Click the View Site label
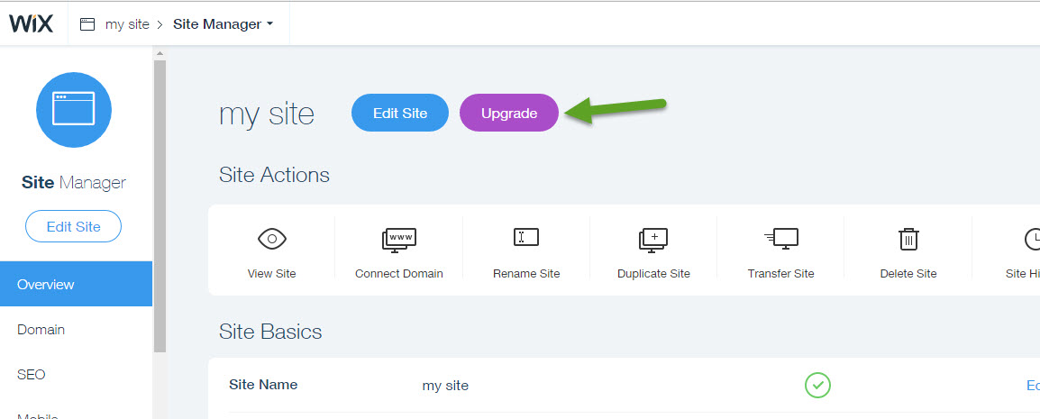The image size is (1040, 419). click(x=272, y=273)
